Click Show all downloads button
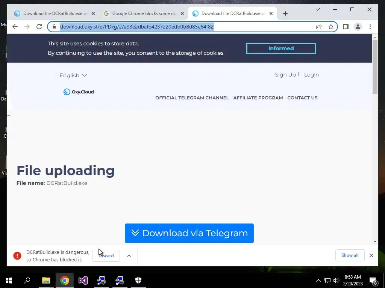The height and width of the screenshot is (288, 385). tap(350, 255)
